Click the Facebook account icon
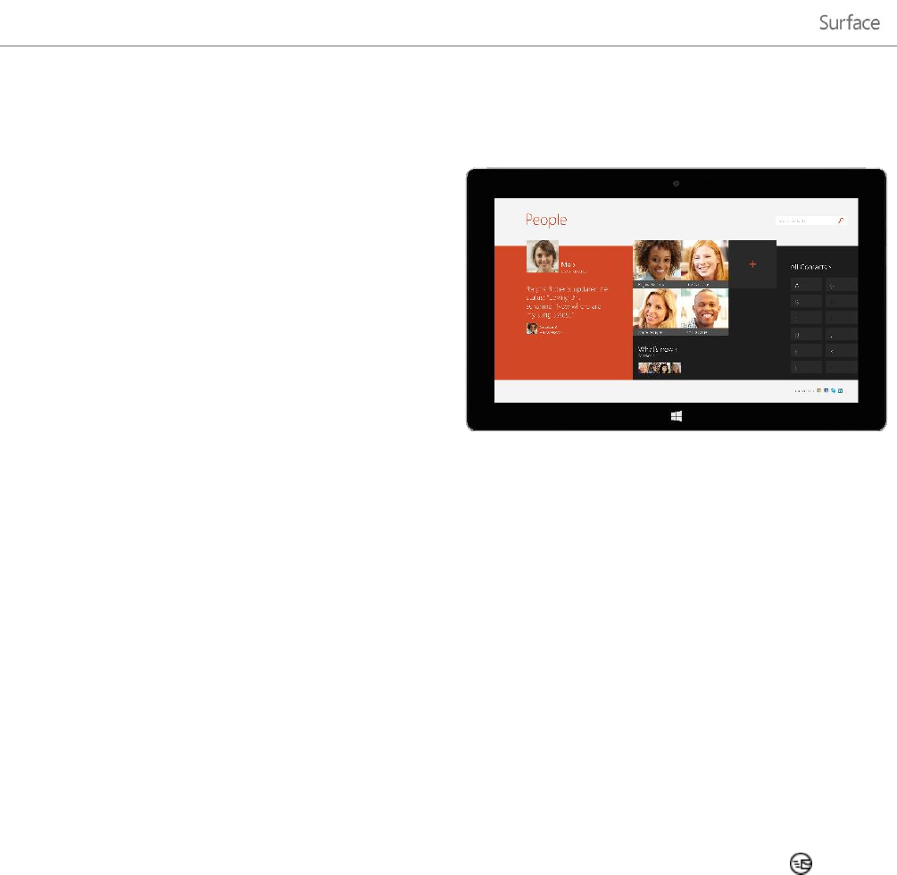This screenshot has height=875, width=897. tap(825, 390)
